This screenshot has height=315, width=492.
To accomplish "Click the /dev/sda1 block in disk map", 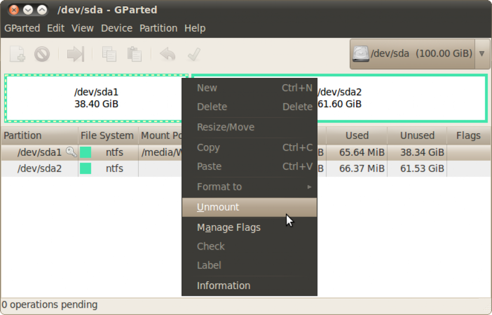I will click(96, 98).
